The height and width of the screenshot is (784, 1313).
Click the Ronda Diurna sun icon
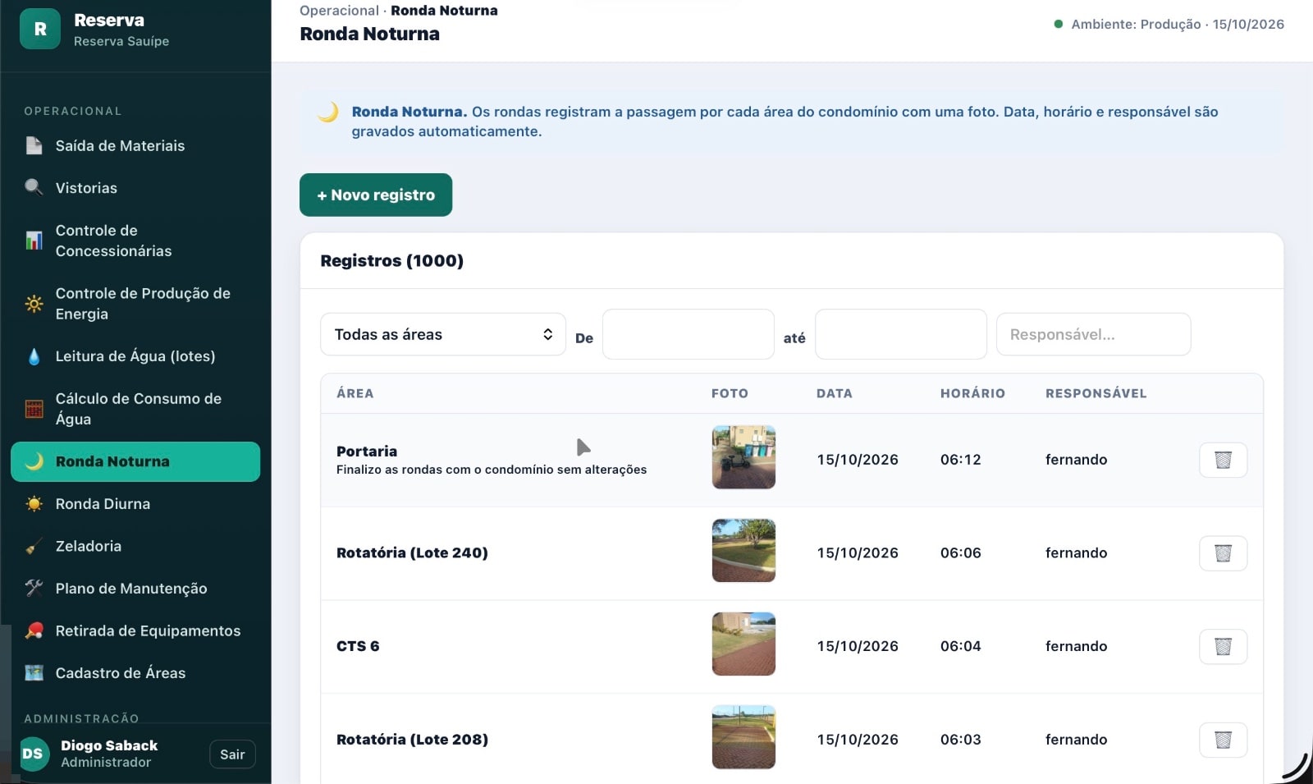tap(34, 504)
